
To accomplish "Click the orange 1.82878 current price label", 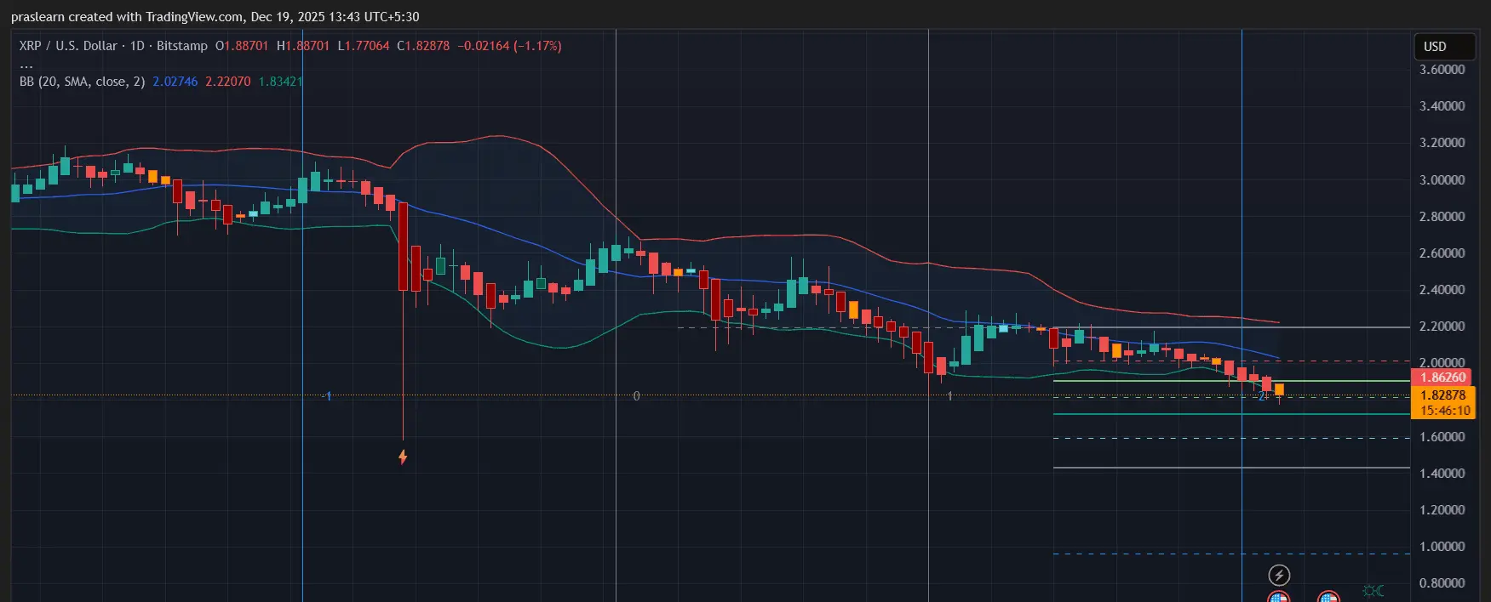I will (x=1442, y=395).
